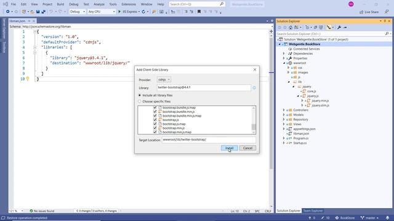Uncheck the bootstrap.bundle.js.map checkbox
The width and height of the screenshot is (394, 221).
point(155,107)
